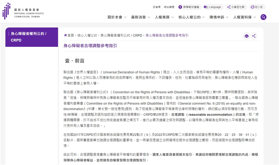Open the 無障礙快捷鍵 accessibility shortcut button
Image resolution: width=279 pixels, height=165 pixels.
pos(189,7)
